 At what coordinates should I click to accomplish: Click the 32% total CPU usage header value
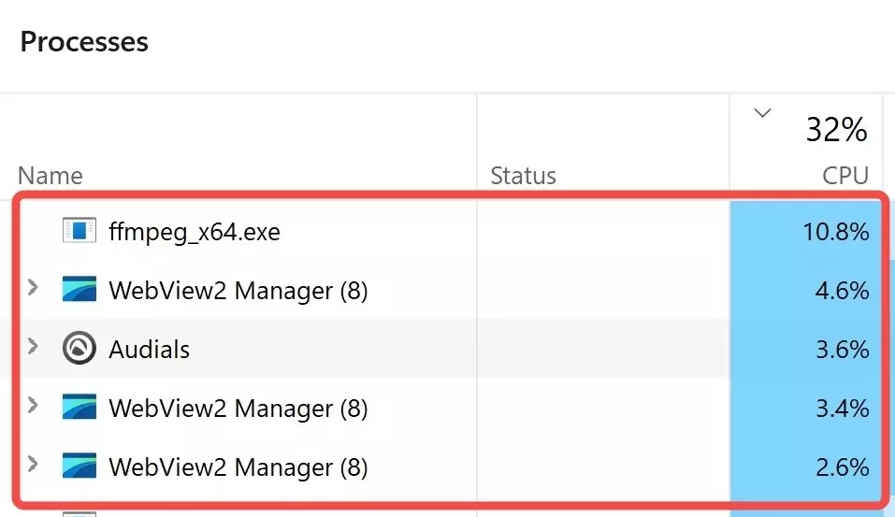pos(837,130)
